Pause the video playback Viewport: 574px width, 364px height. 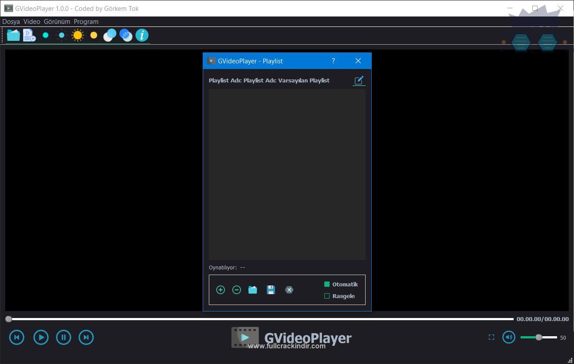pyautogui.click(x=63, y=337)
